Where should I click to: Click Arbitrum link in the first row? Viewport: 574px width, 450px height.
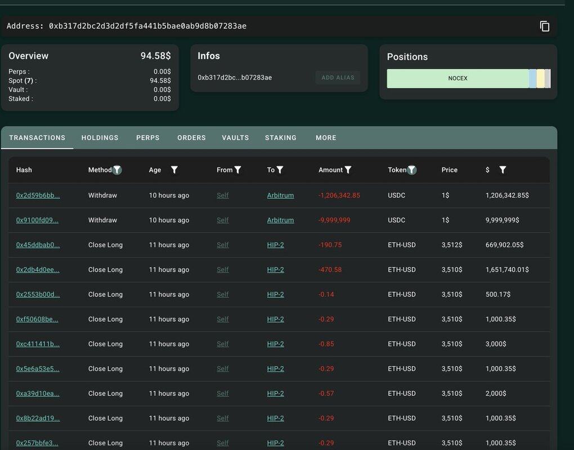[x=280, y=195]
